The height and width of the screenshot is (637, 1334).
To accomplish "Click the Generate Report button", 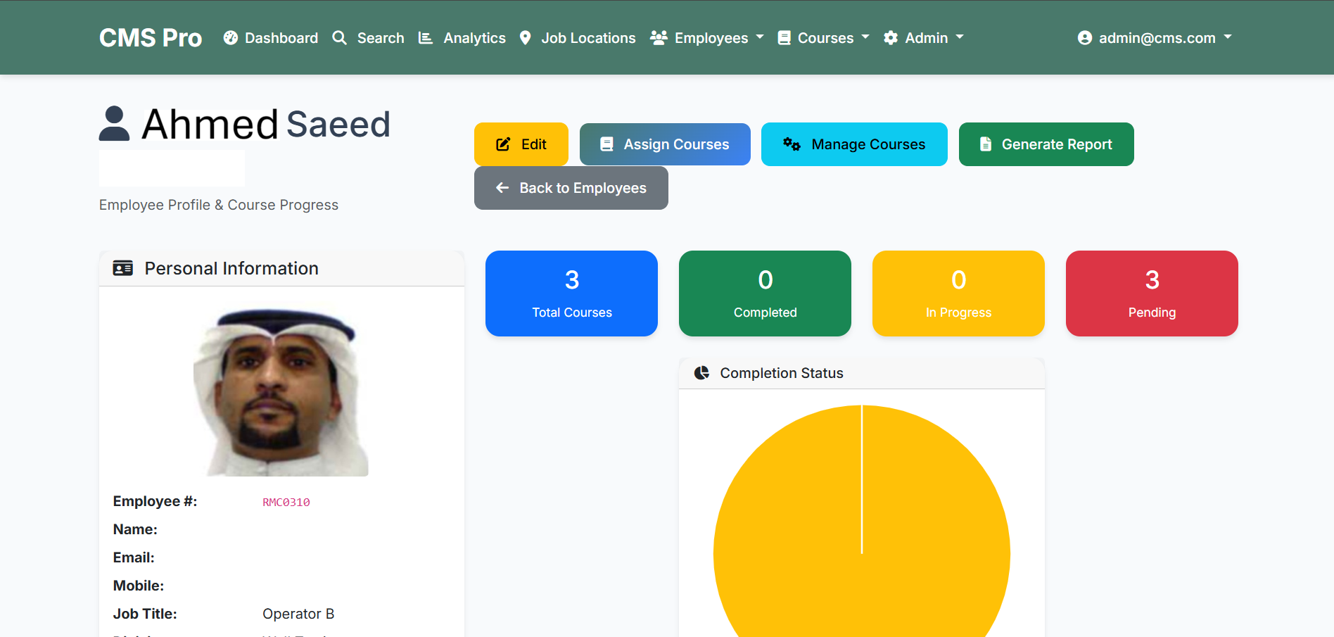I will pyautogui.click(x=1046, y=144).
